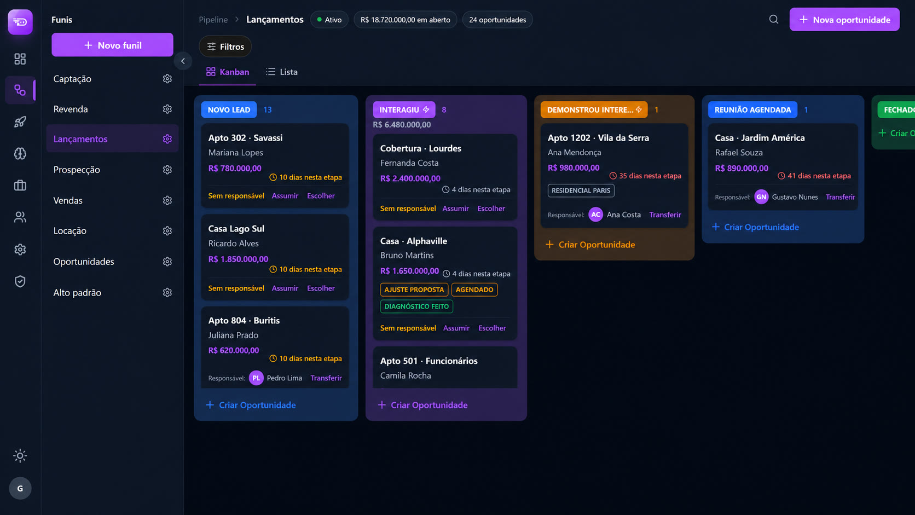Image resolution: width=915 pixels, height=515 pixels.
Task: Click Criar Oportunidade in Novo Lead column
Action: point(251,405)
